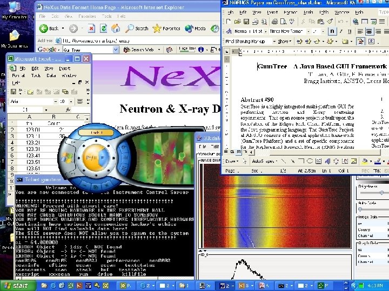Viewport: 389px width, 291px height.
Task: Toggle Center alignment in Word formatting toolbar
Action: point(369,31)
